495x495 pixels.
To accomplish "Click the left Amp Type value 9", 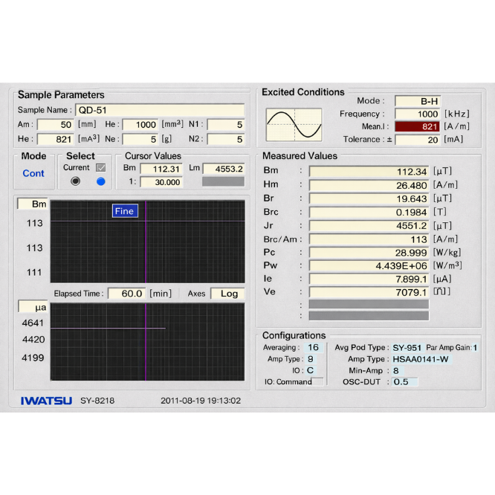I will click(311, 359).
